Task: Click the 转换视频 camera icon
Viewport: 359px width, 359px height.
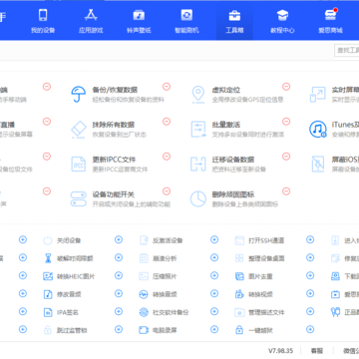Action: 239,294
